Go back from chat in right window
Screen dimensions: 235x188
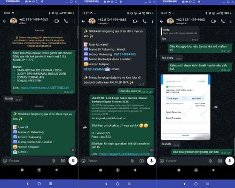tap(162, 21)
